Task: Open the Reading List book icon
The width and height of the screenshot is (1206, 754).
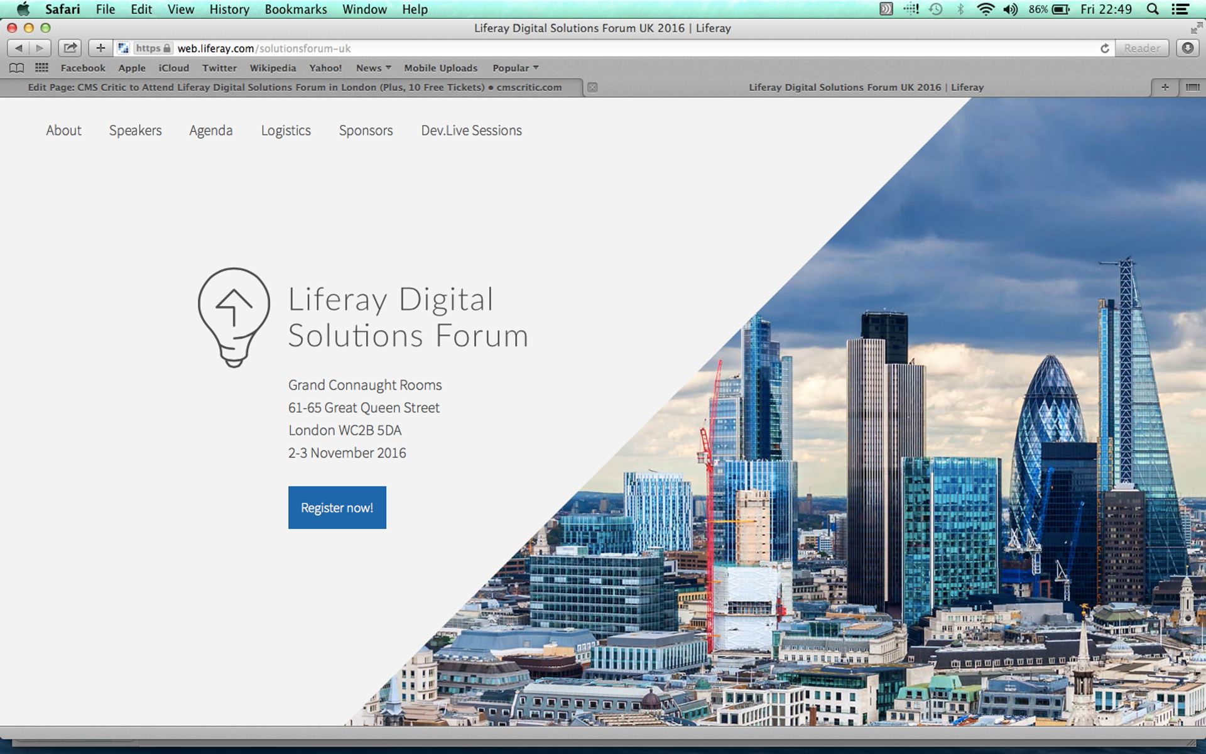Action: (17, 68)
